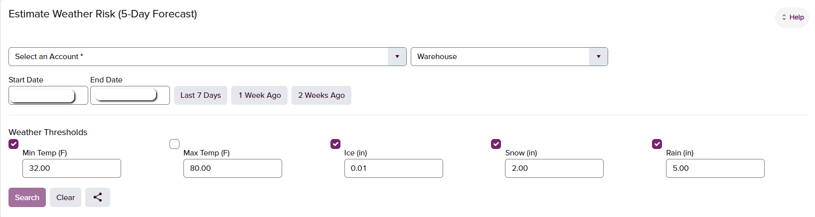
Task: Select the Last 7 Days preset
Action: pos(200,95)
